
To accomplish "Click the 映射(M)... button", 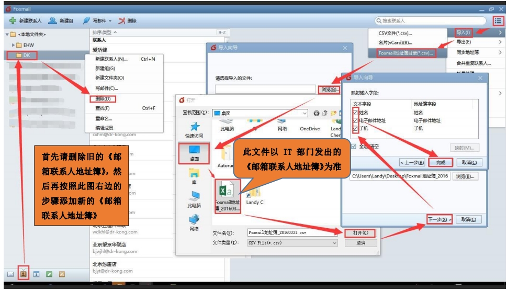I will [464, 148].
